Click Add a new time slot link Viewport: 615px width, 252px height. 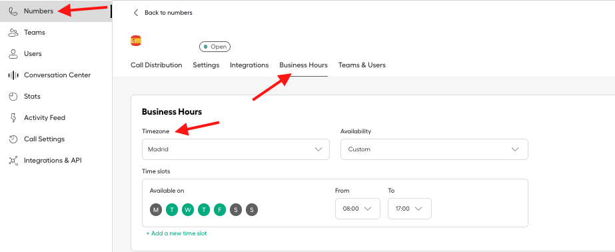click(x=177, y=233)
